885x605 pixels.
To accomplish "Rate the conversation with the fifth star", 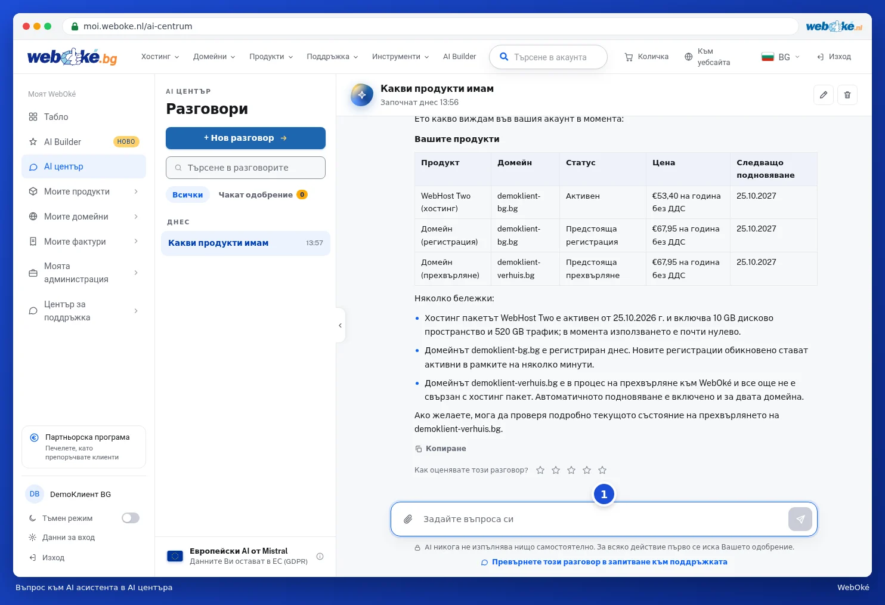I will 602,470.
